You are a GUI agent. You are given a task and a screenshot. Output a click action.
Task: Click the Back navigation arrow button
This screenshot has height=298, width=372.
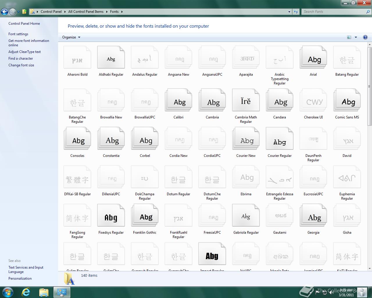(x=4, y=12)
